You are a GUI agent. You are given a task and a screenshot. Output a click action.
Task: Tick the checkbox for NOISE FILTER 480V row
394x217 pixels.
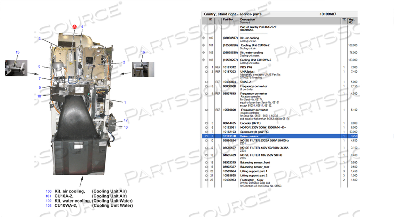(207, 148)
